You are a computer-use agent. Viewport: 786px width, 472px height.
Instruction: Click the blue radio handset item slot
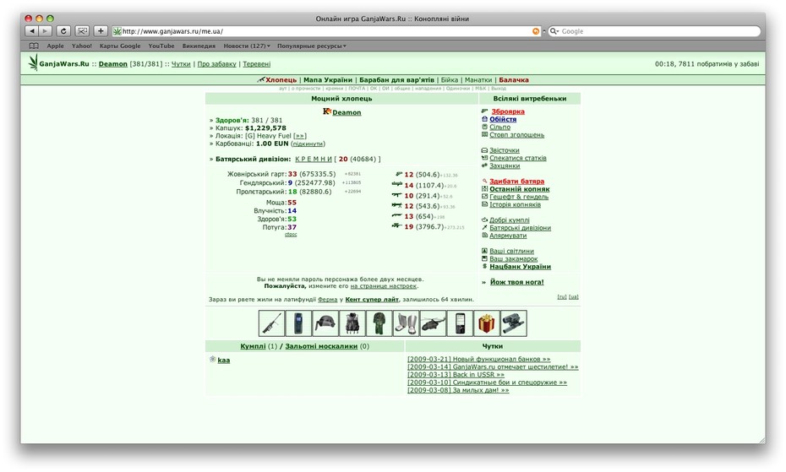pyautogui.click(x=298, y=323)
